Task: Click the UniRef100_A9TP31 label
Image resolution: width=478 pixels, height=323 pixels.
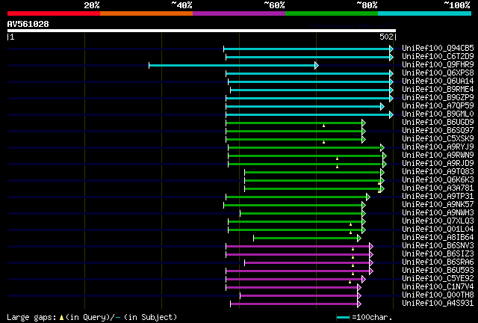Action: click(438, 197)
